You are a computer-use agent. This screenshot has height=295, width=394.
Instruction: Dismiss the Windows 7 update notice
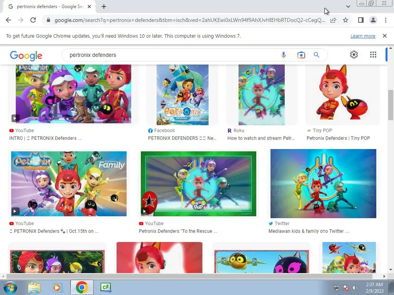[x=384, y=36]
